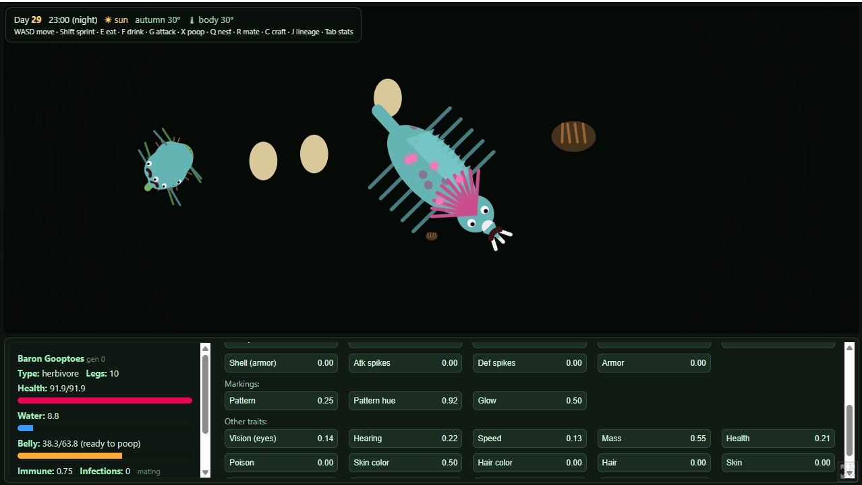Click the 'Day 29' counter text
The height and width of the screenshot is (485, 862).
(x=28, y=20)
